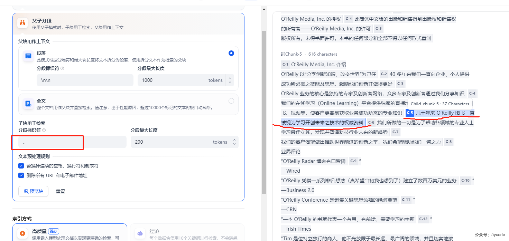
Task: Click the 高质量 index mode icon
Action: tap(22, 234)
